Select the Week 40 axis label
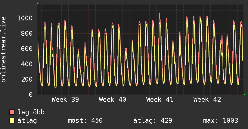Screen dimensions: 248x129 tap(113, 100)
